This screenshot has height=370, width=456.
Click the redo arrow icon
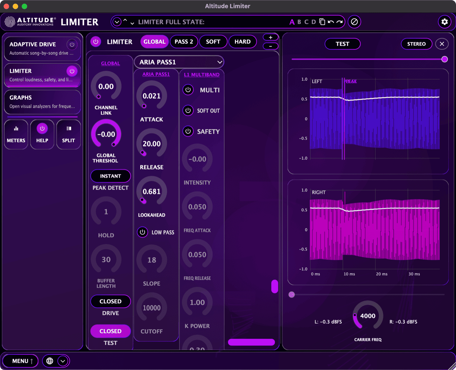(x=340, y=22)
